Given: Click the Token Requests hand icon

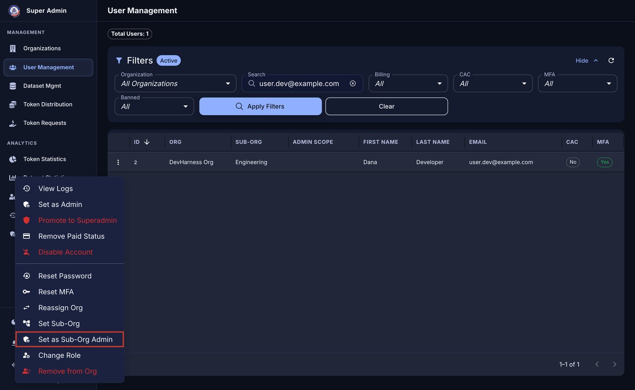Looking at the screenshot, I should point(13,123).
